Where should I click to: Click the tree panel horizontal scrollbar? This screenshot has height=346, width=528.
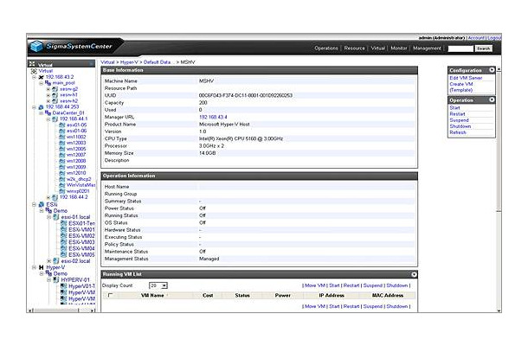click(x=62, y=311)
